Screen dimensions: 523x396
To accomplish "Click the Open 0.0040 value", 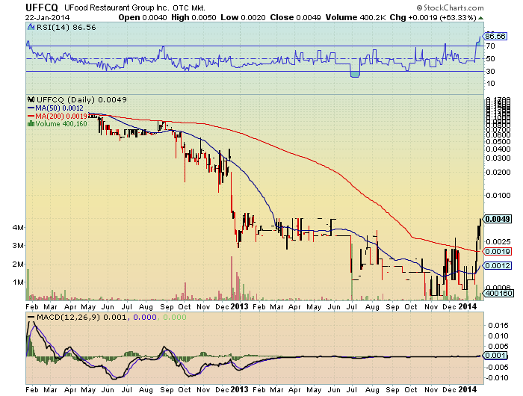I will (143, 18).
